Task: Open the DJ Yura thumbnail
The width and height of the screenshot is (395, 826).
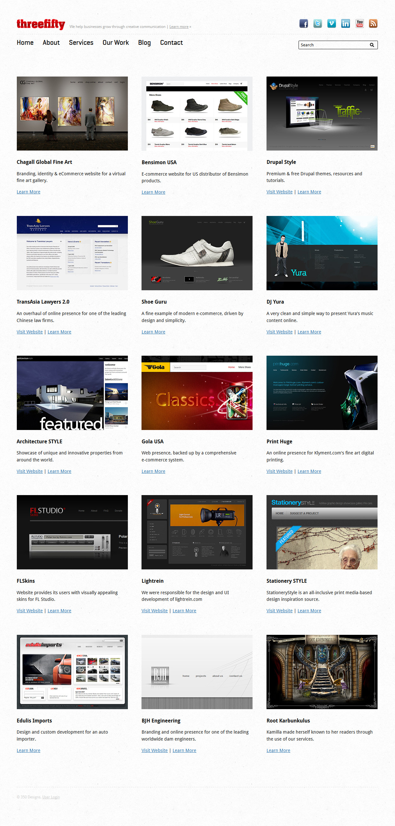Action: pos(322,253)
